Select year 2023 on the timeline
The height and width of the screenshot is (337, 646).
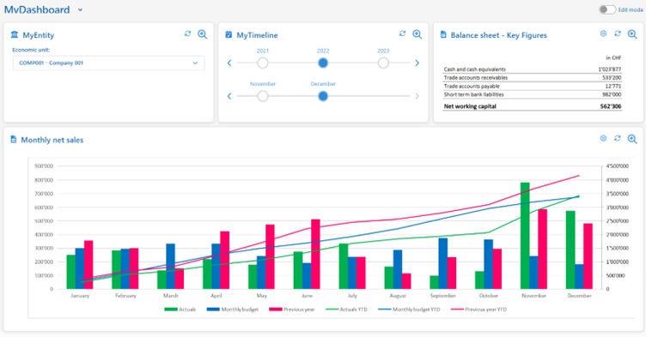click(383, 63)
